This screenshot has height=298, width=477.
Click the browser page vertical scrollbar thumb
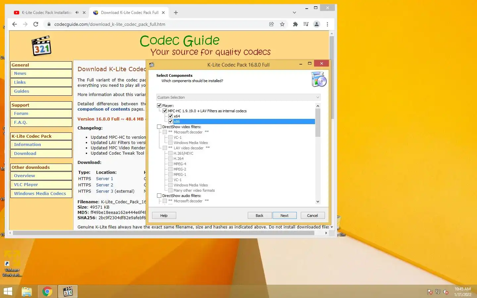(332, 78)
